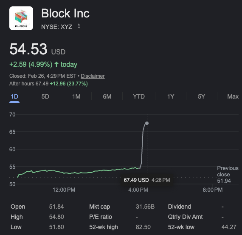Select the YTD chart range

point(139,96)
